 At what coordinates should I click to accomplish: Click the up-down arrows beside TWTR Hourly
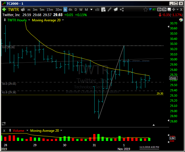(5, 20)
